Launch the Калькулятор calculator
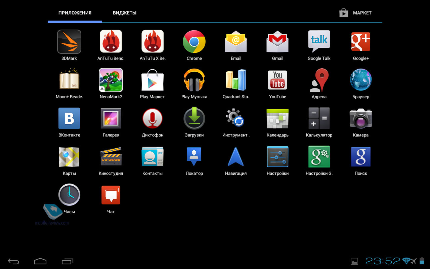 coord(319,118)
